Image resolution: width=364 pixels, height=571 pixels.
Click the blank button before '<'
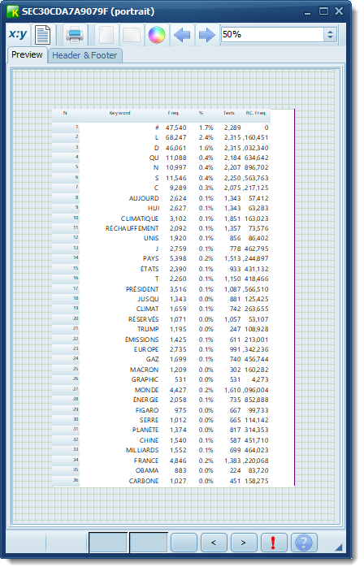coord(184,543)
